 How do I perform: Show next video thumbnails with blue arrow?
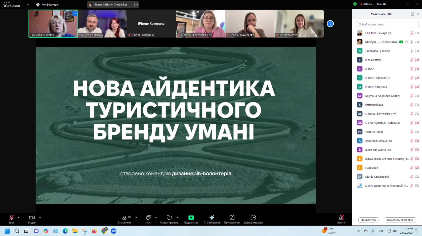[330, 24]
